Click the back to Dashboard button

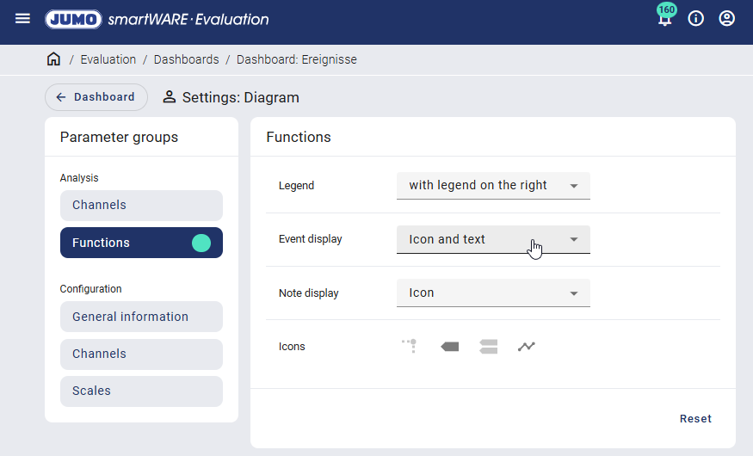pos(96,97)
